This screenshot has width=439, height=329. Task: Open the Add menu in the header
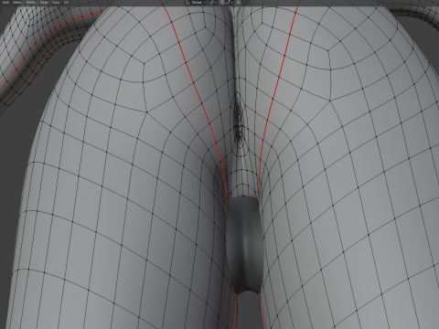[x=5, y=2]
